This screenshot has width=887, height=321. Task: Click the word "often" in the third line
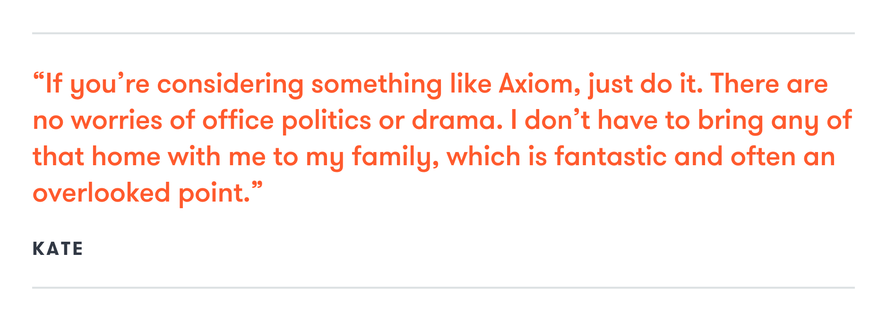pyautogui.click(x=763, y=157)
